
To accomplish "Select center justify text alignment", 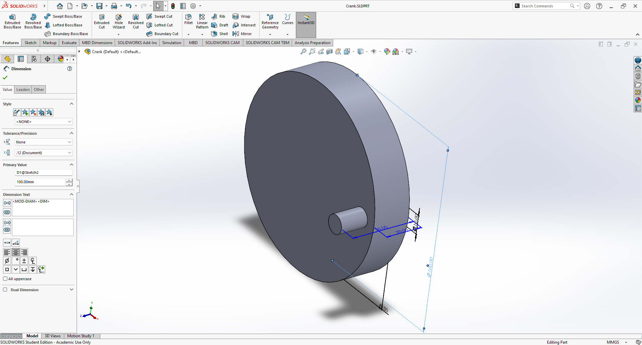I will [16, 252].
